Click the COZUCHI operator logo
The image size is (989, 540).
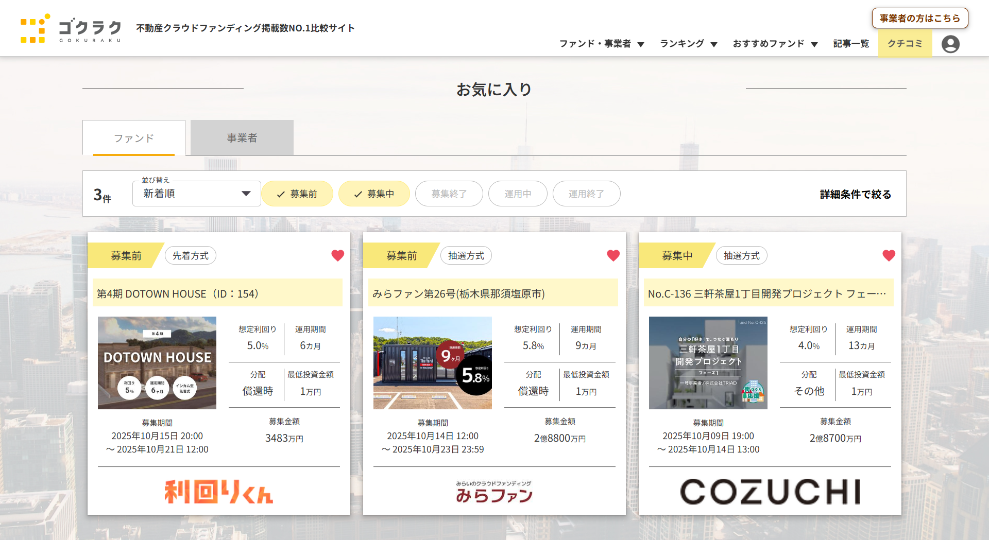[x=770, y=492]
